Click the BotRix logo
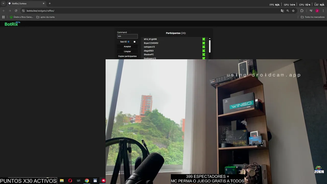The height and width of the screenshot is (184, 327). pyautogui.click(x=12, y=24)
